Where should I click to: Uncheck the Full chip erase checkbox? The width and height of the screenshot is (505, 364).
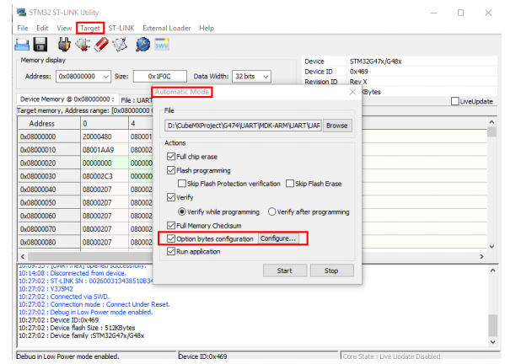point(170,157)
